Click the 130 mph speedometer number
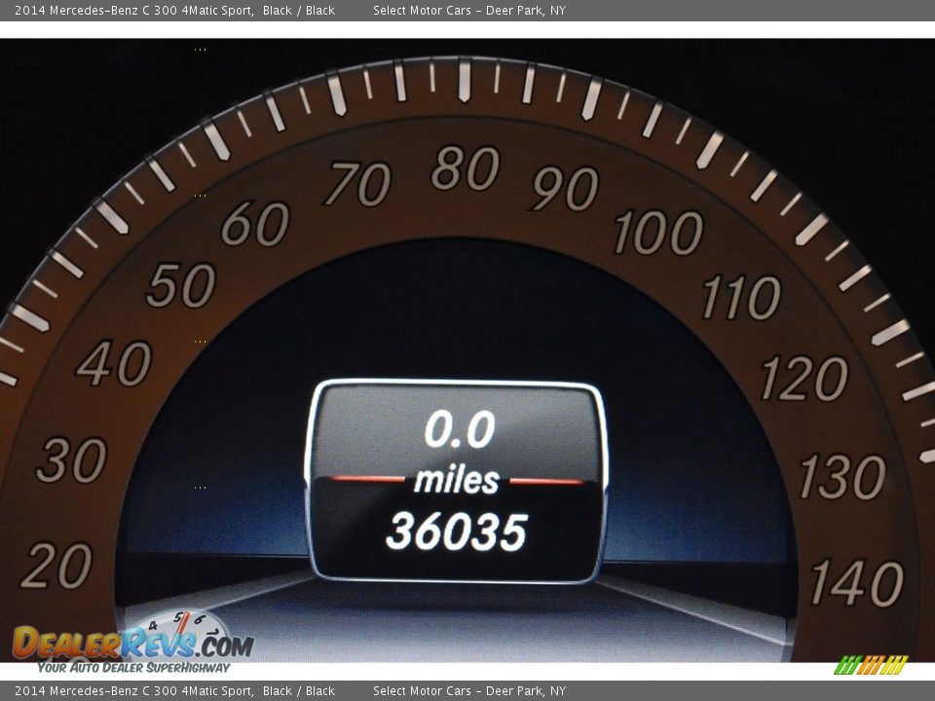The height and width of the screenshot is (701, 935). coord(842,476)
